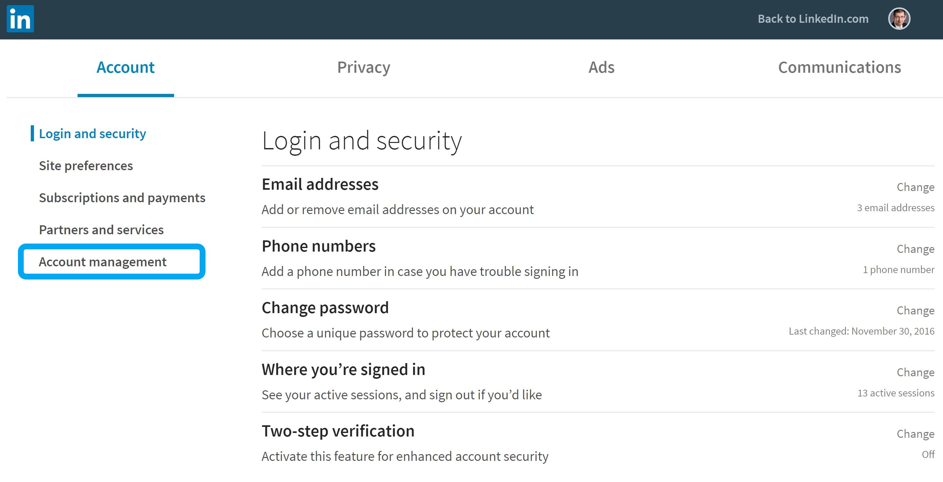
Task: Click Change for Email addresses
Action: tap(915, 187)
